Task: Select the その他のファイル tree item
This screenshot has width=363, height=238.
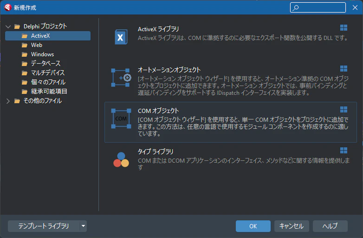Action: (x=43, y=100)
